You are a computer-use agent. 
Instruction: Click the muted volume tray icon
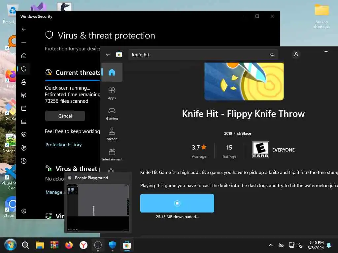(x=300, y=245)
